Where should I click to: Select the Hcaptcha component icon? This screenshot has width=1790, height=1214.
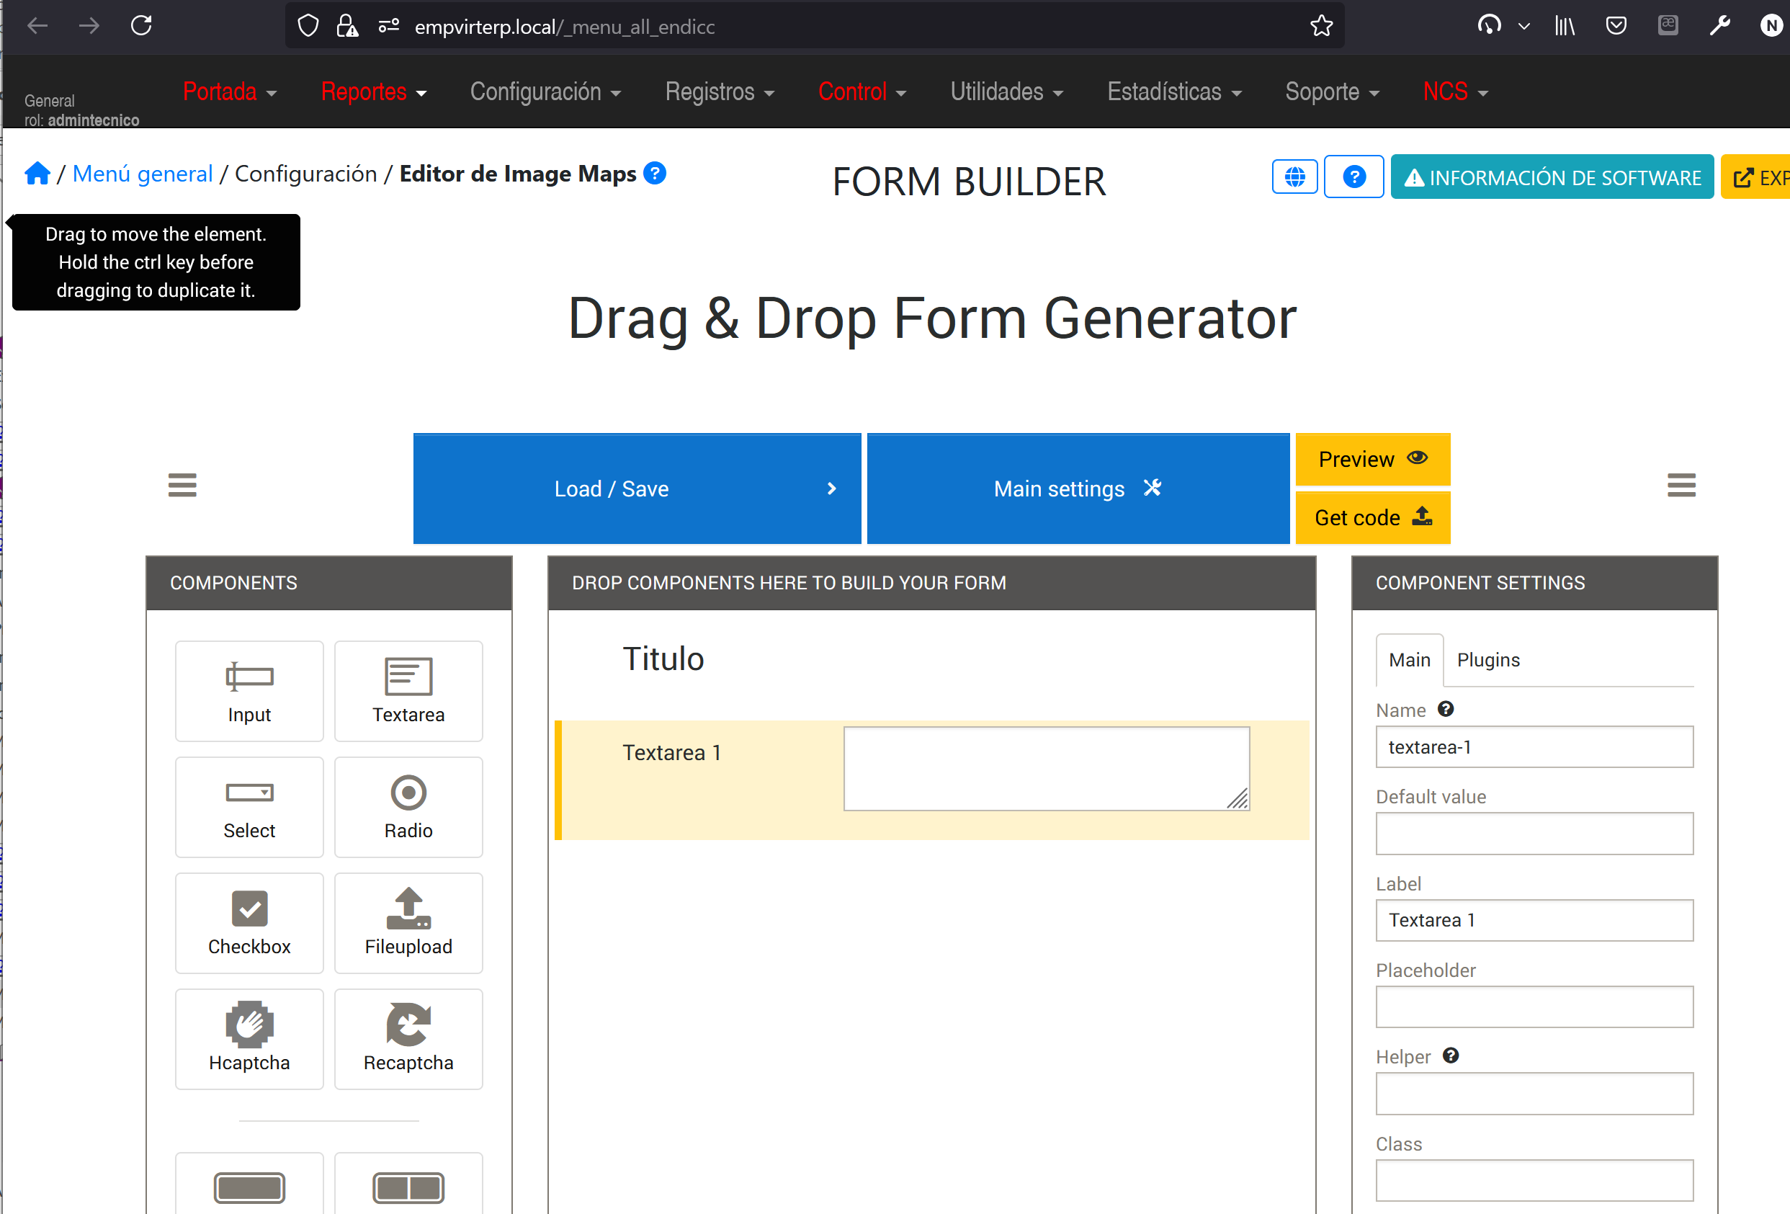249,1025
